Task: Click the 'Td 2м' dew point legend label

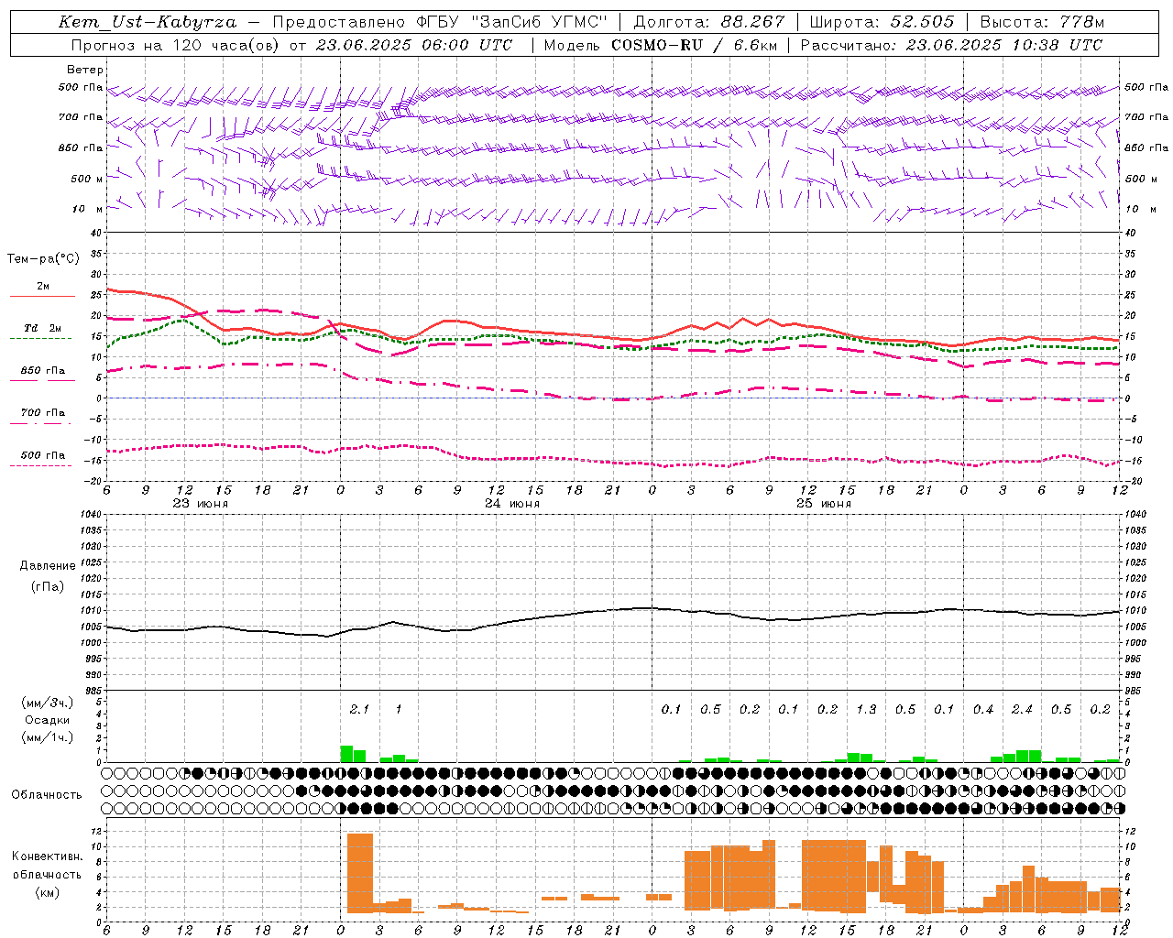Action: [x=43, y=328]
